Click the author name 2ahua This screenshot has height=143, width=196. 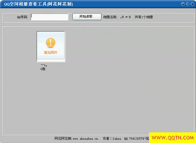tap(117, 139)
